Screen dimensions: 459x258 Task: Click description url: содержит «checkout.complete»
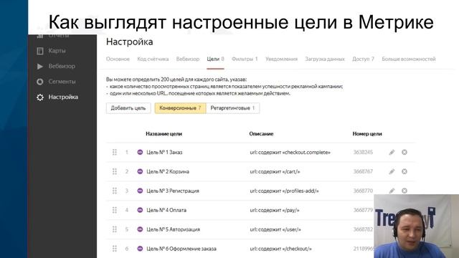point(290,152)
